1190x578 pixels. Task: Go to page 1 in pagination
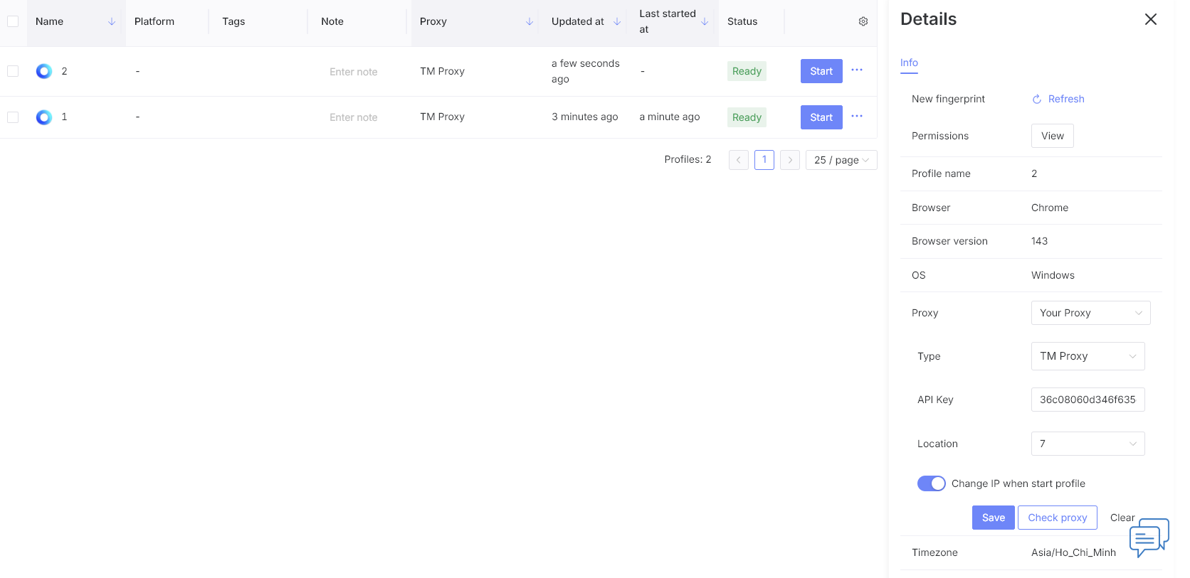click(x=764, y=160)
